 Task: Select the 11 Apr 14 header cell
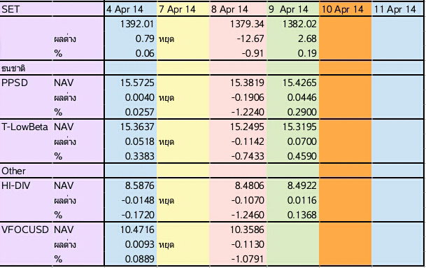pos(397,9)
